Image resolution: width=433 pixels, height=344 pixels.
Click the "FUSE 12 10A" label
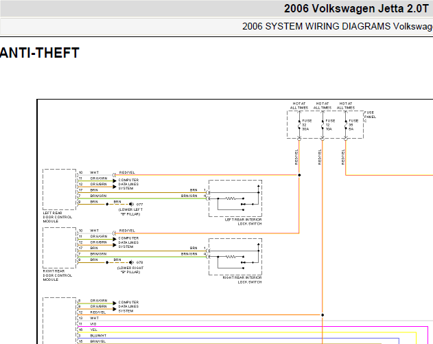pyautogui.click(x=330, y=125)
